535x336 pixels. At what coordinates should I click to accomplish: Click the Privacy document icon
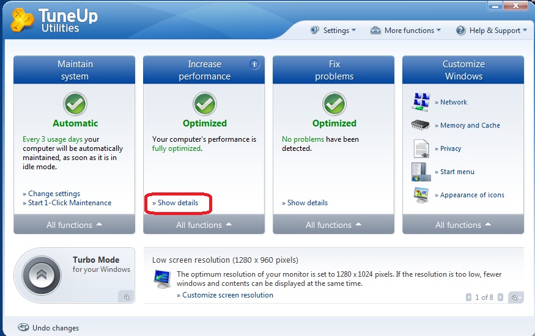(421, 148)
